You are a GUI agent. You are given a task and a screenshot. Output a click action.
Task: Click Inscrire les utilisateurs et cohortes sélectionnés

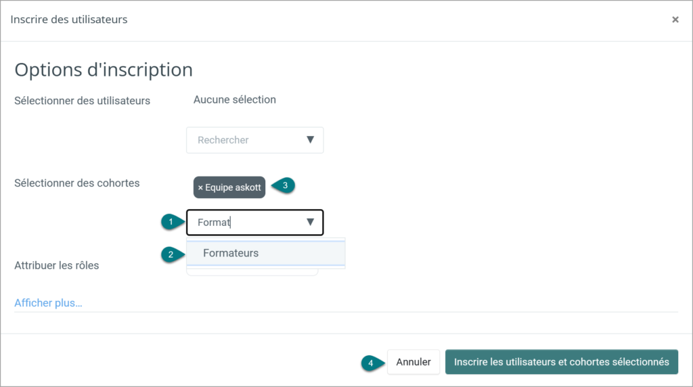click(561, 362)
